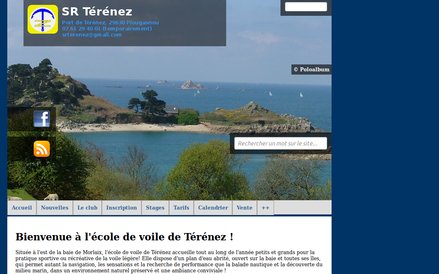Open the orange RSS feed icon

[42, 149]
